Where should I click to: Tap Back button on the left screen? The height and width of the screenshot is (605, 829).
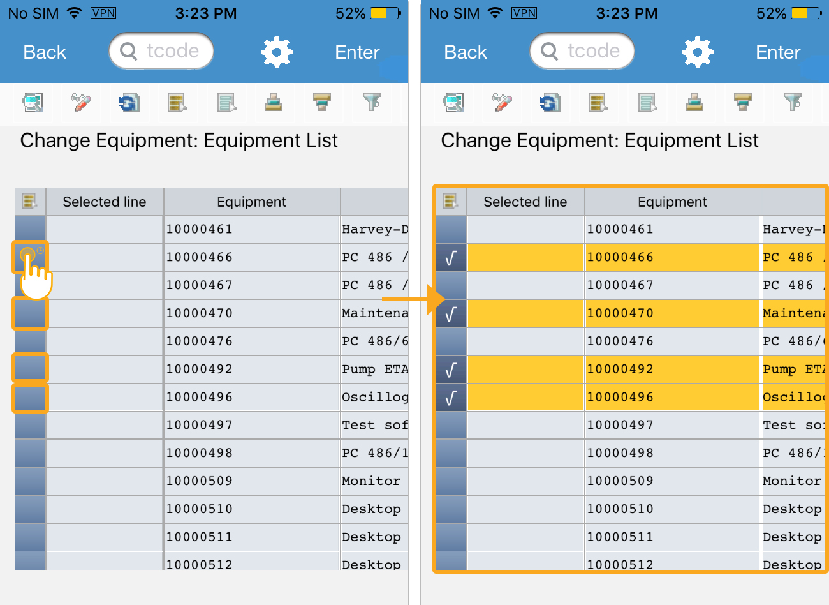point(45,52)
